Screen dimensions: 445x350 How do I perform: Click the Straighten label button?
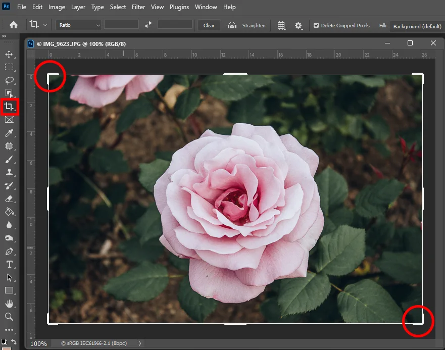point(254,25)
